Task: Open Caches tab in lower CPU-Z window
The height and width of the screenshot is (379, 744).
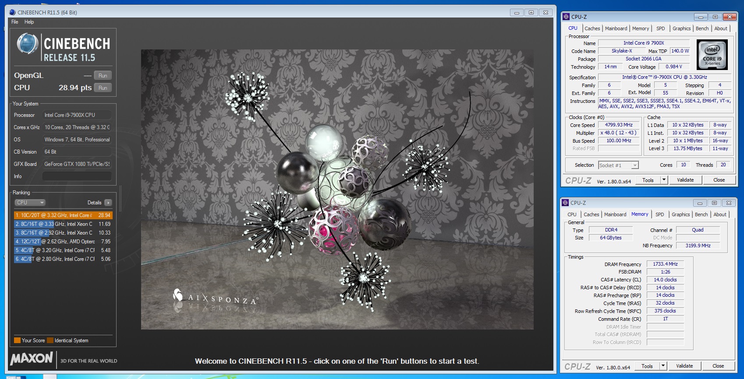Action: click(x=592, y=214)
